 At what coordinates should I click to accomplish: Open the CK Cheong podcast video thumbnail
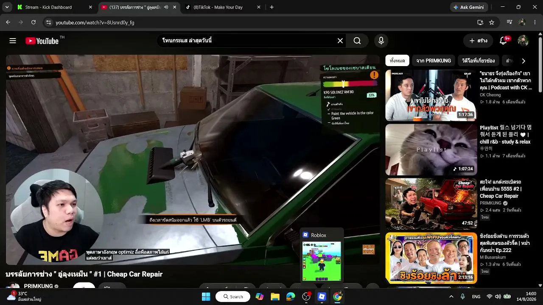pos(431,95)
